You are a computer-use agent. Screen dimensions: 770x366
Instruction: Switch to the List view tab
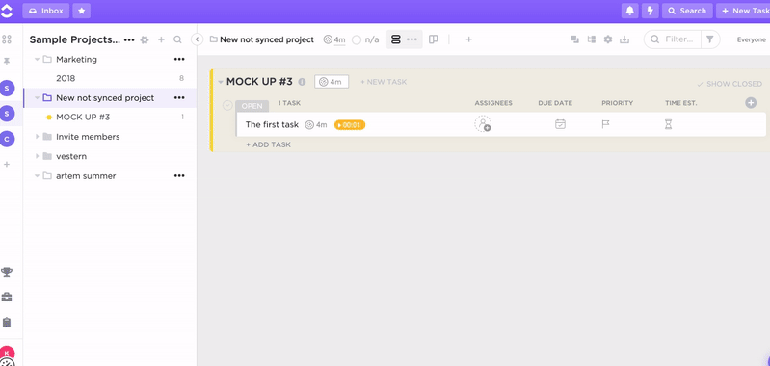point(396,39)
